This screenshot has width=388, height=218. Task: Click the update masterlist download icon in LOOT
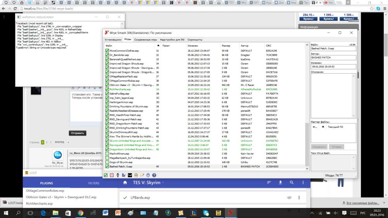pyautogui.click(x=281, y=182)
